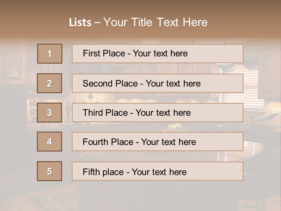Viewport: 281px width, 211px height.
Task: Select the number 2 box
Action: coord(49,83)
